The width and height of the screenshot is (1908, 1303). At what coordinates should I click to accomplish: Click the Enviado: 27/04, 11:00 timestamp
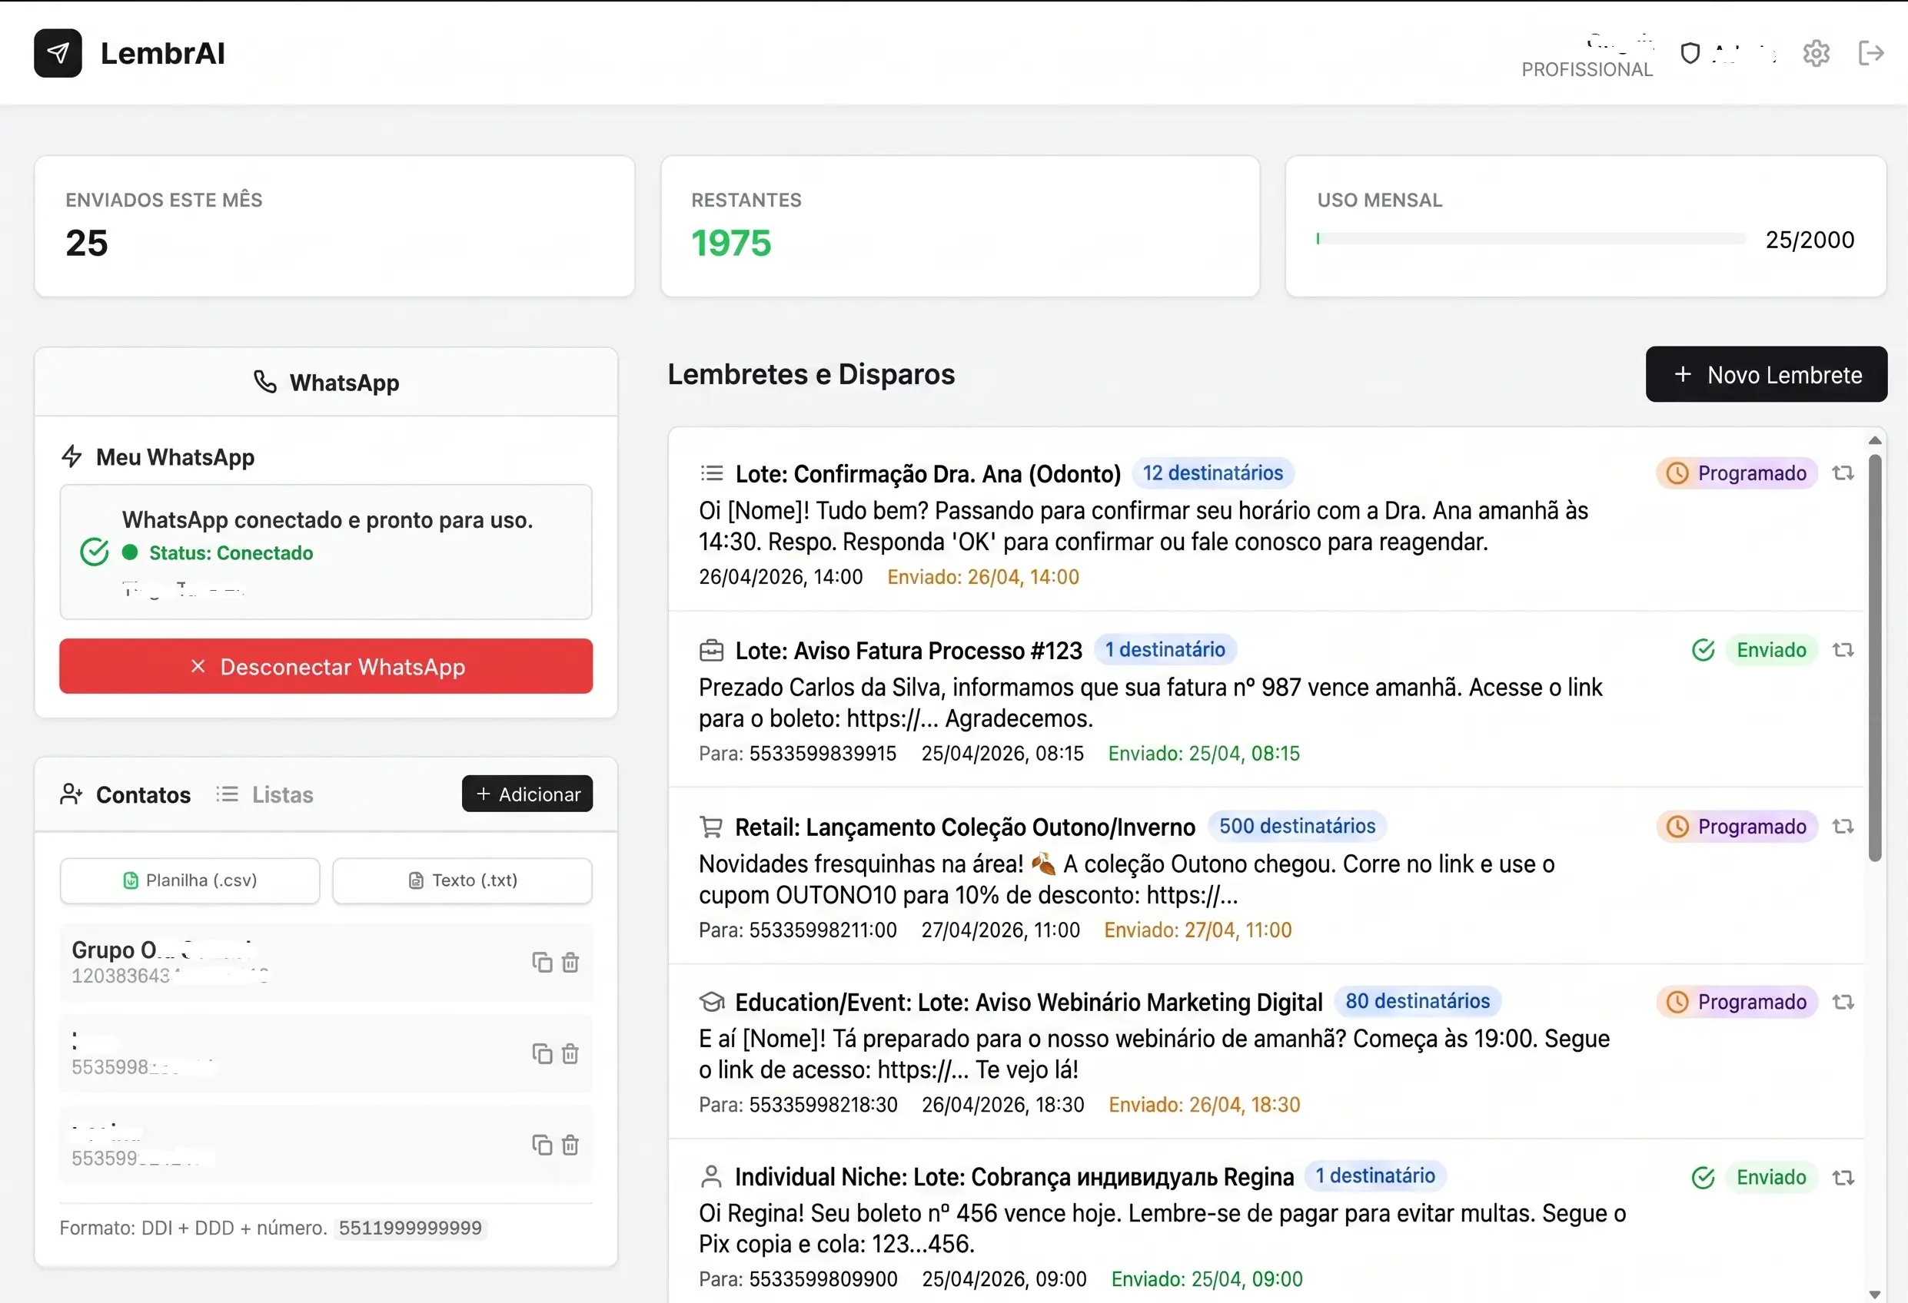click(x=1198, y=930)
